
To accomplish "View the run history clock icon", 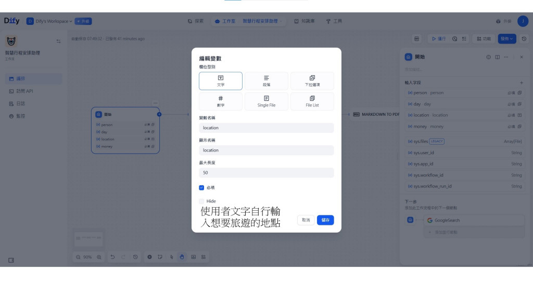I will coord(454,38).
